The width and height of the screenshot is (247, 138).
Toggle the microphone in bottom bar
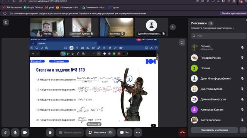[x=15, y=132]
